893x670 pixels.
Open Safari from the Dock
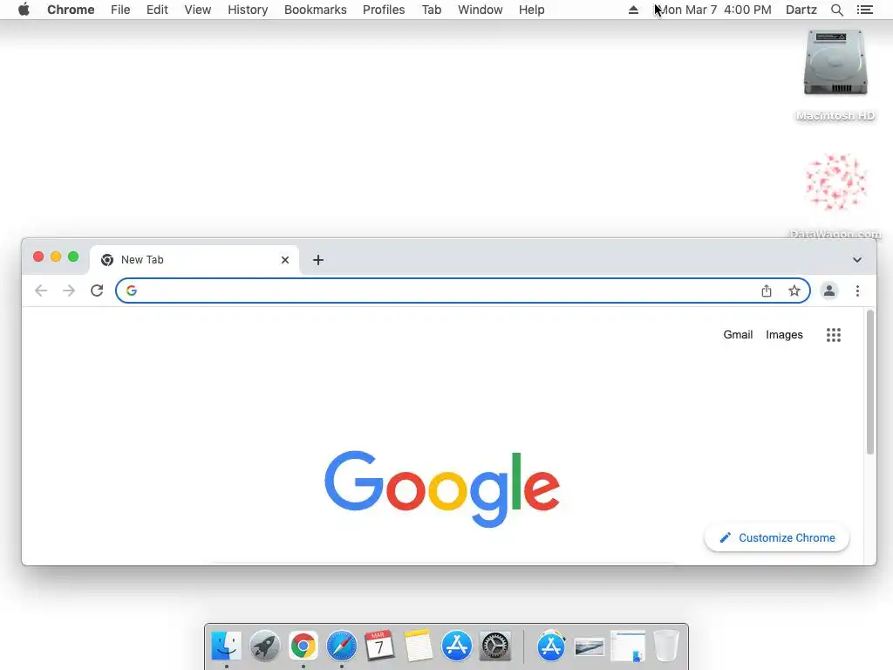coord(342,646)
